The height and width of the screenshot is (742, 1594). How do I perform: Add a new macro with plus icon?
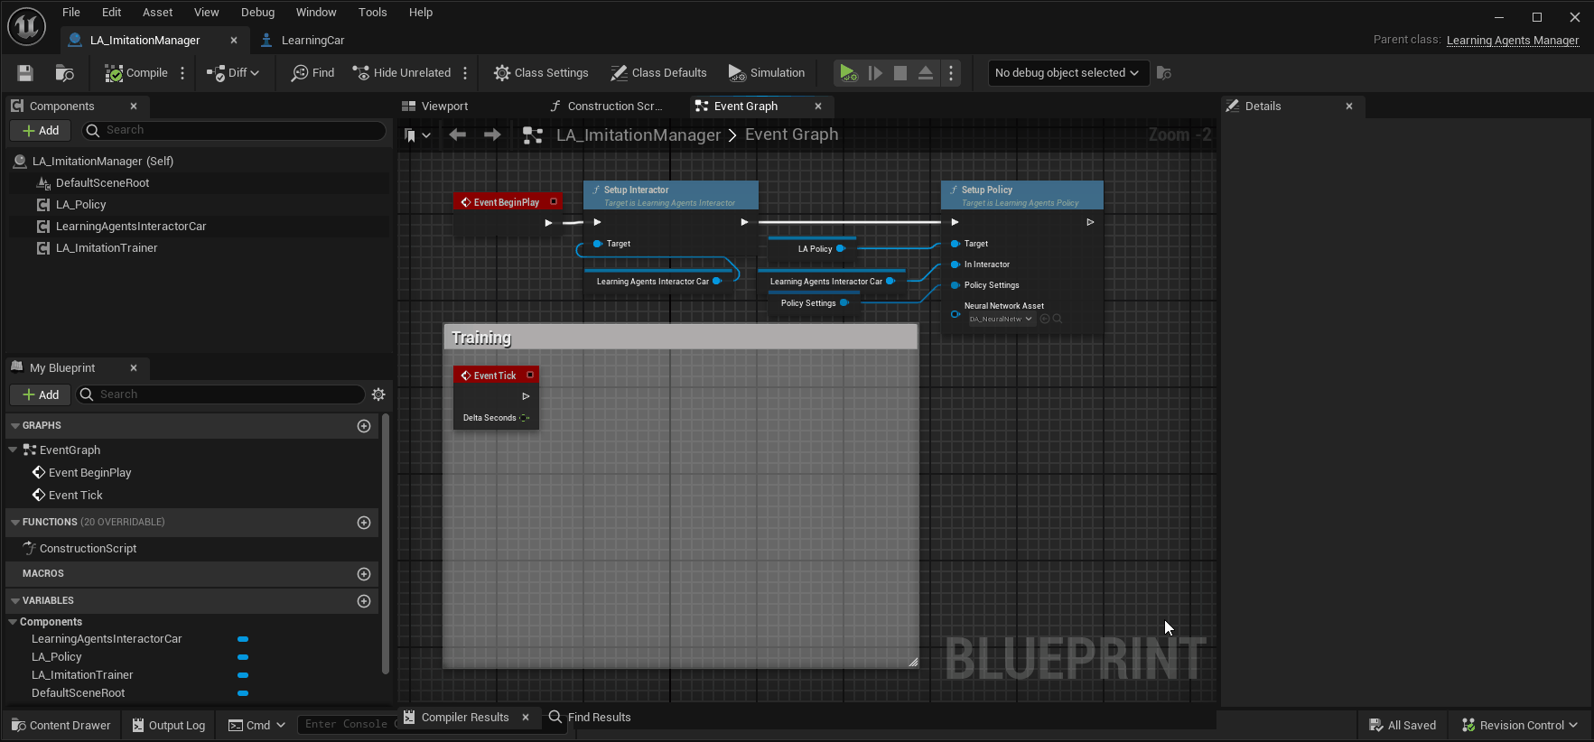(x=364, y=574)
